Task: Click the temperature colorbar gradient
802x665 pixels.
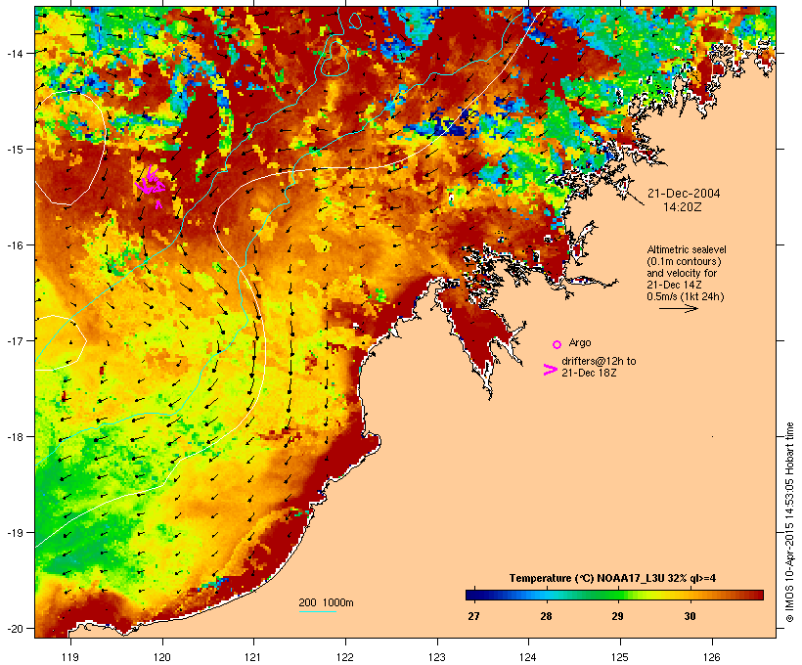Action: coord(614,595)
